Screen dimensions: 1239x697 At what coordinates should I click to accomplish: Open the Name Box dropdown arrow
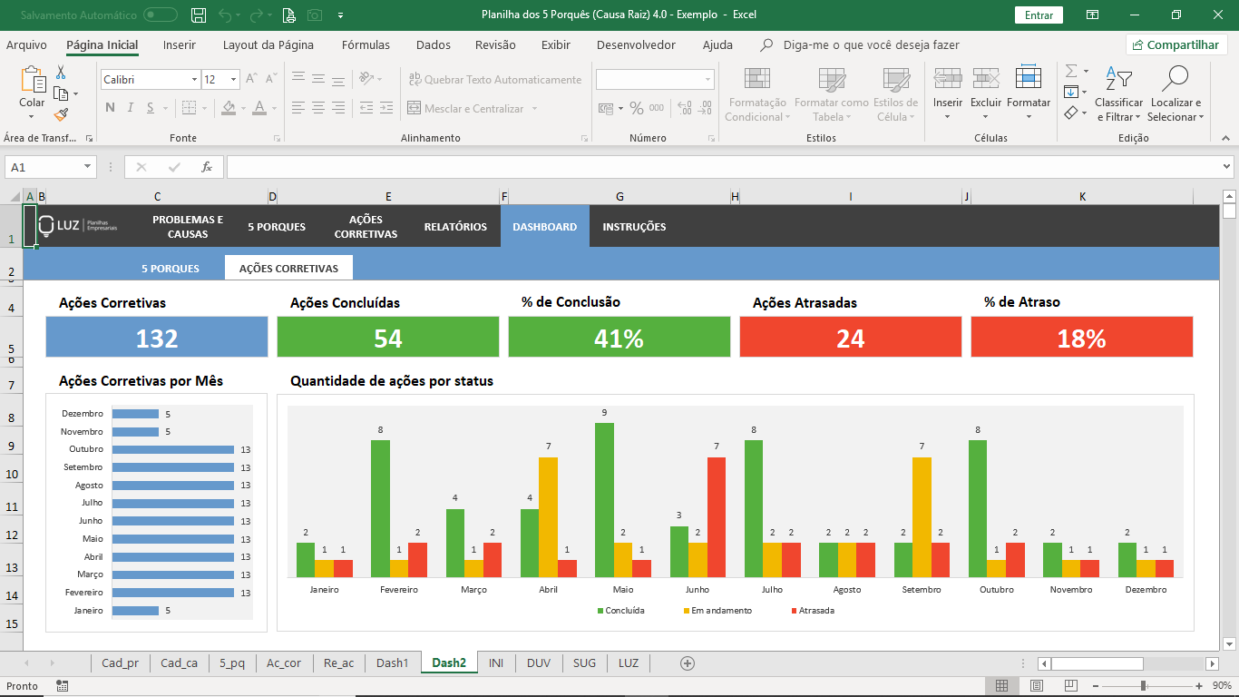pos(88,167)
